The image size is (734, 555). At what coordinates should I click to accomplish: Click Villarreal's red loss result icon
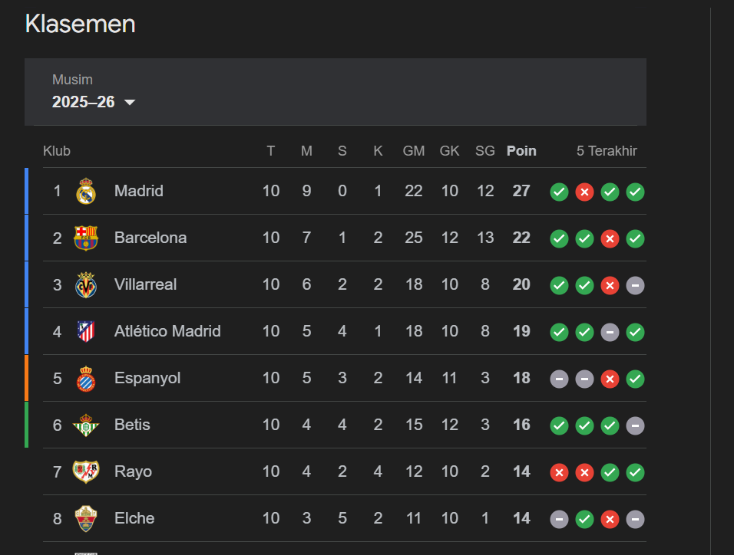[610, 285]
